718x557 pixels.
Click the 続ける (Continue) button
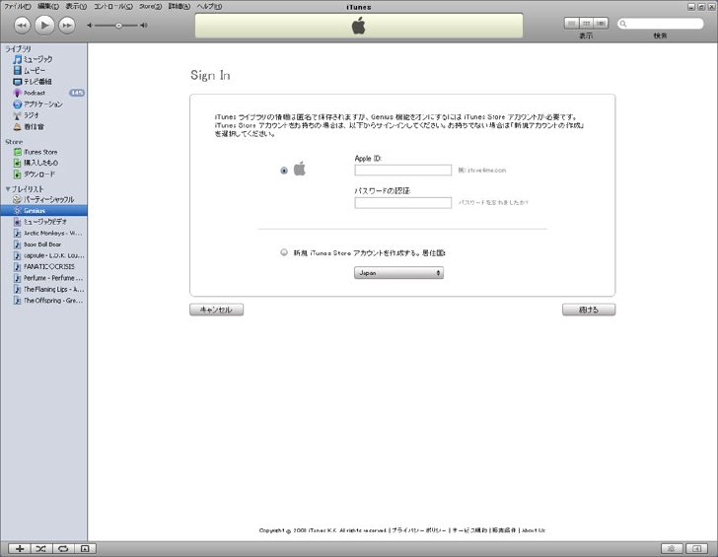[589, 310]
